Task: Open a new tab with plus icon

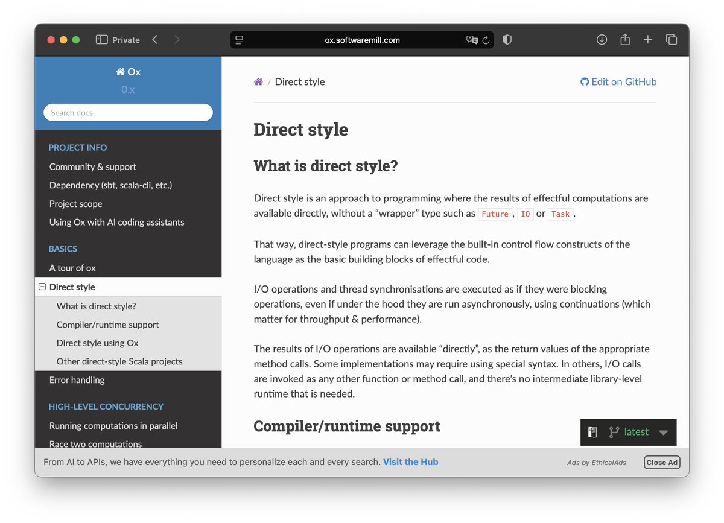Action: [648, 40]
